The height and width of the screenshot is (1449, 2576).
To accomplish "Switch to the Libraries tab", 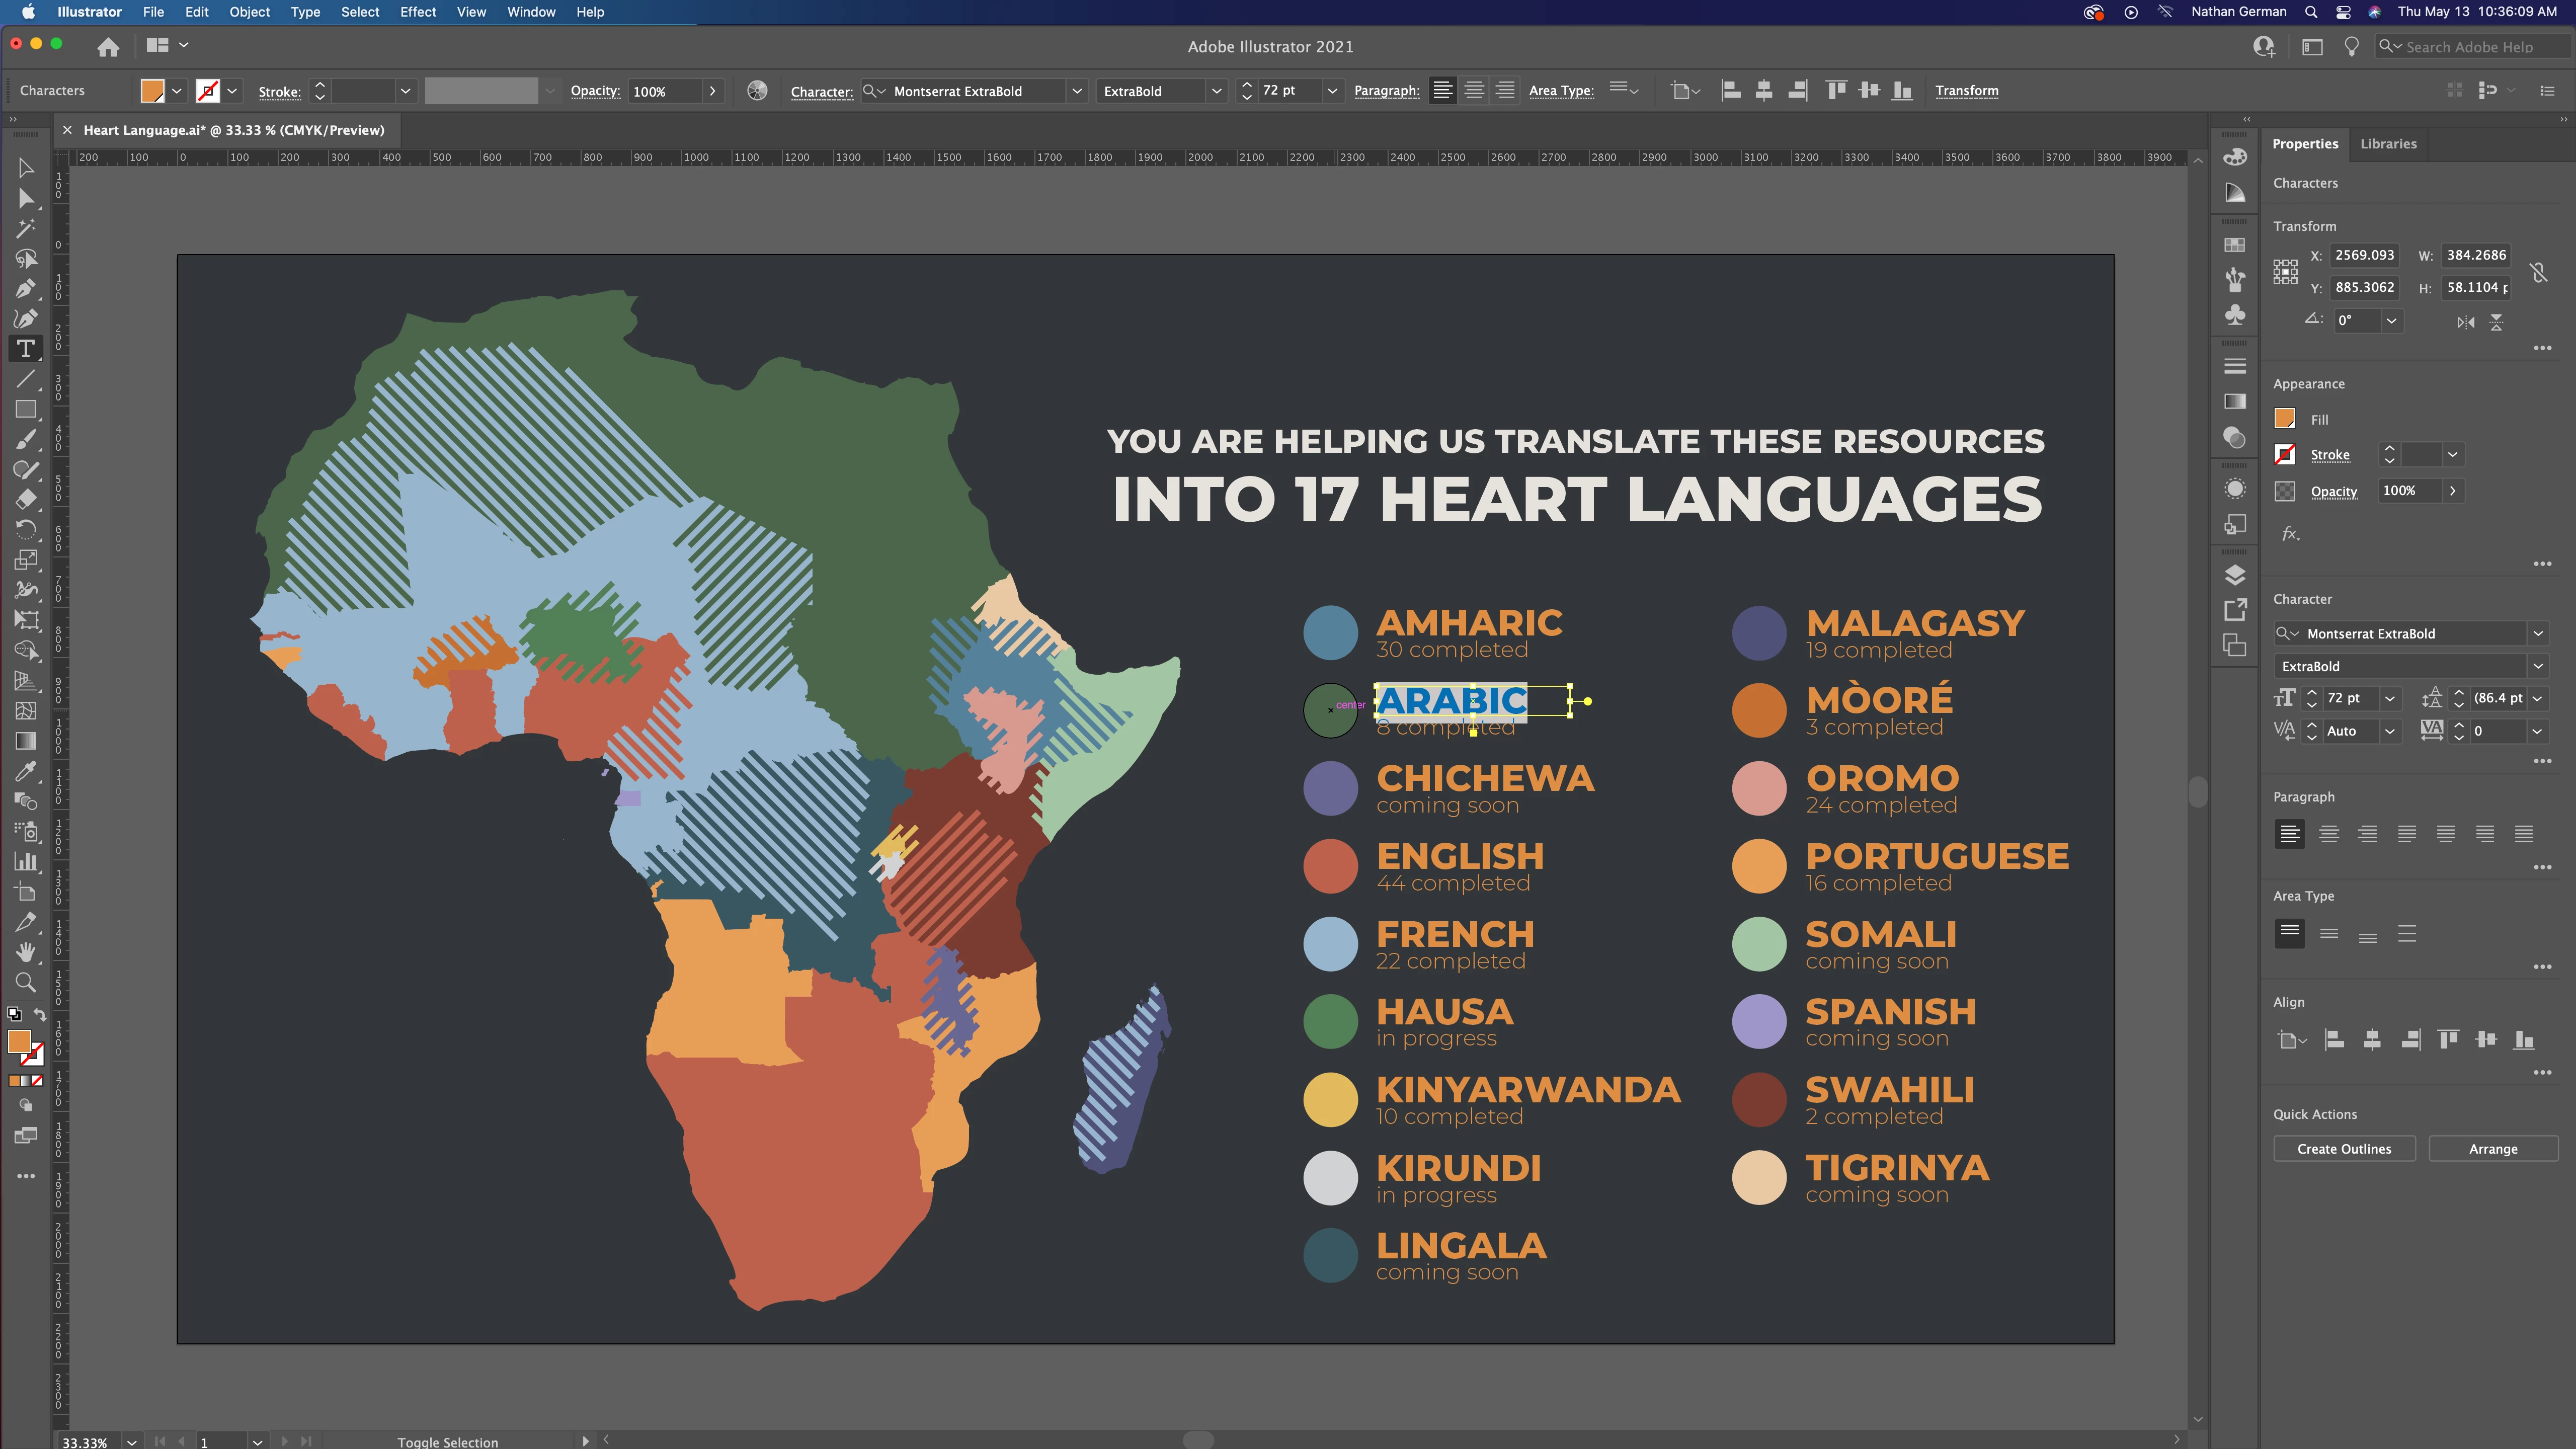I will pos(2388,144).
